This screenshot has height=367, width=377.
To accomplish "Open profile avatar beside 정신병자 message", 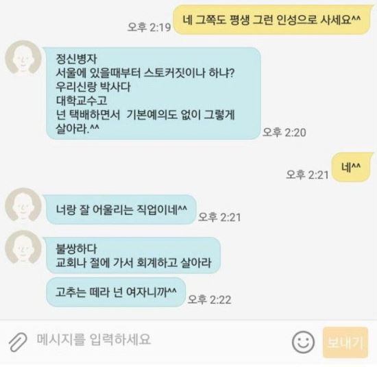I will (23, 58).
